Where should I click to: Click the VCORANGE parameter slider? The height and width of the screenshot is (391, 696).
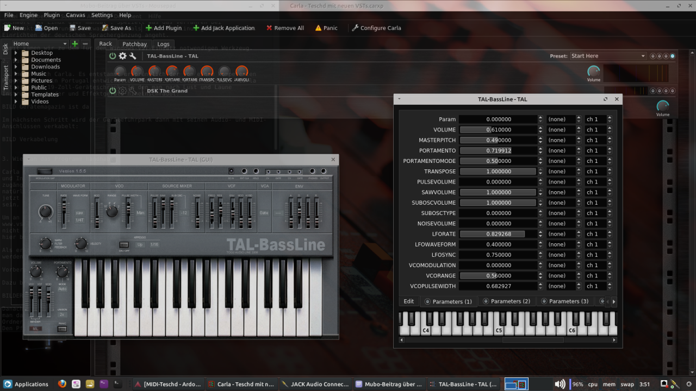498,275
